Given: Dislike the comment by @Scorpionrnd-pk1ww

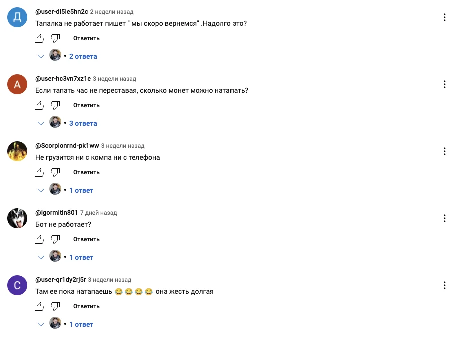Looking at the screenshot, I should [x=55, y=172].
